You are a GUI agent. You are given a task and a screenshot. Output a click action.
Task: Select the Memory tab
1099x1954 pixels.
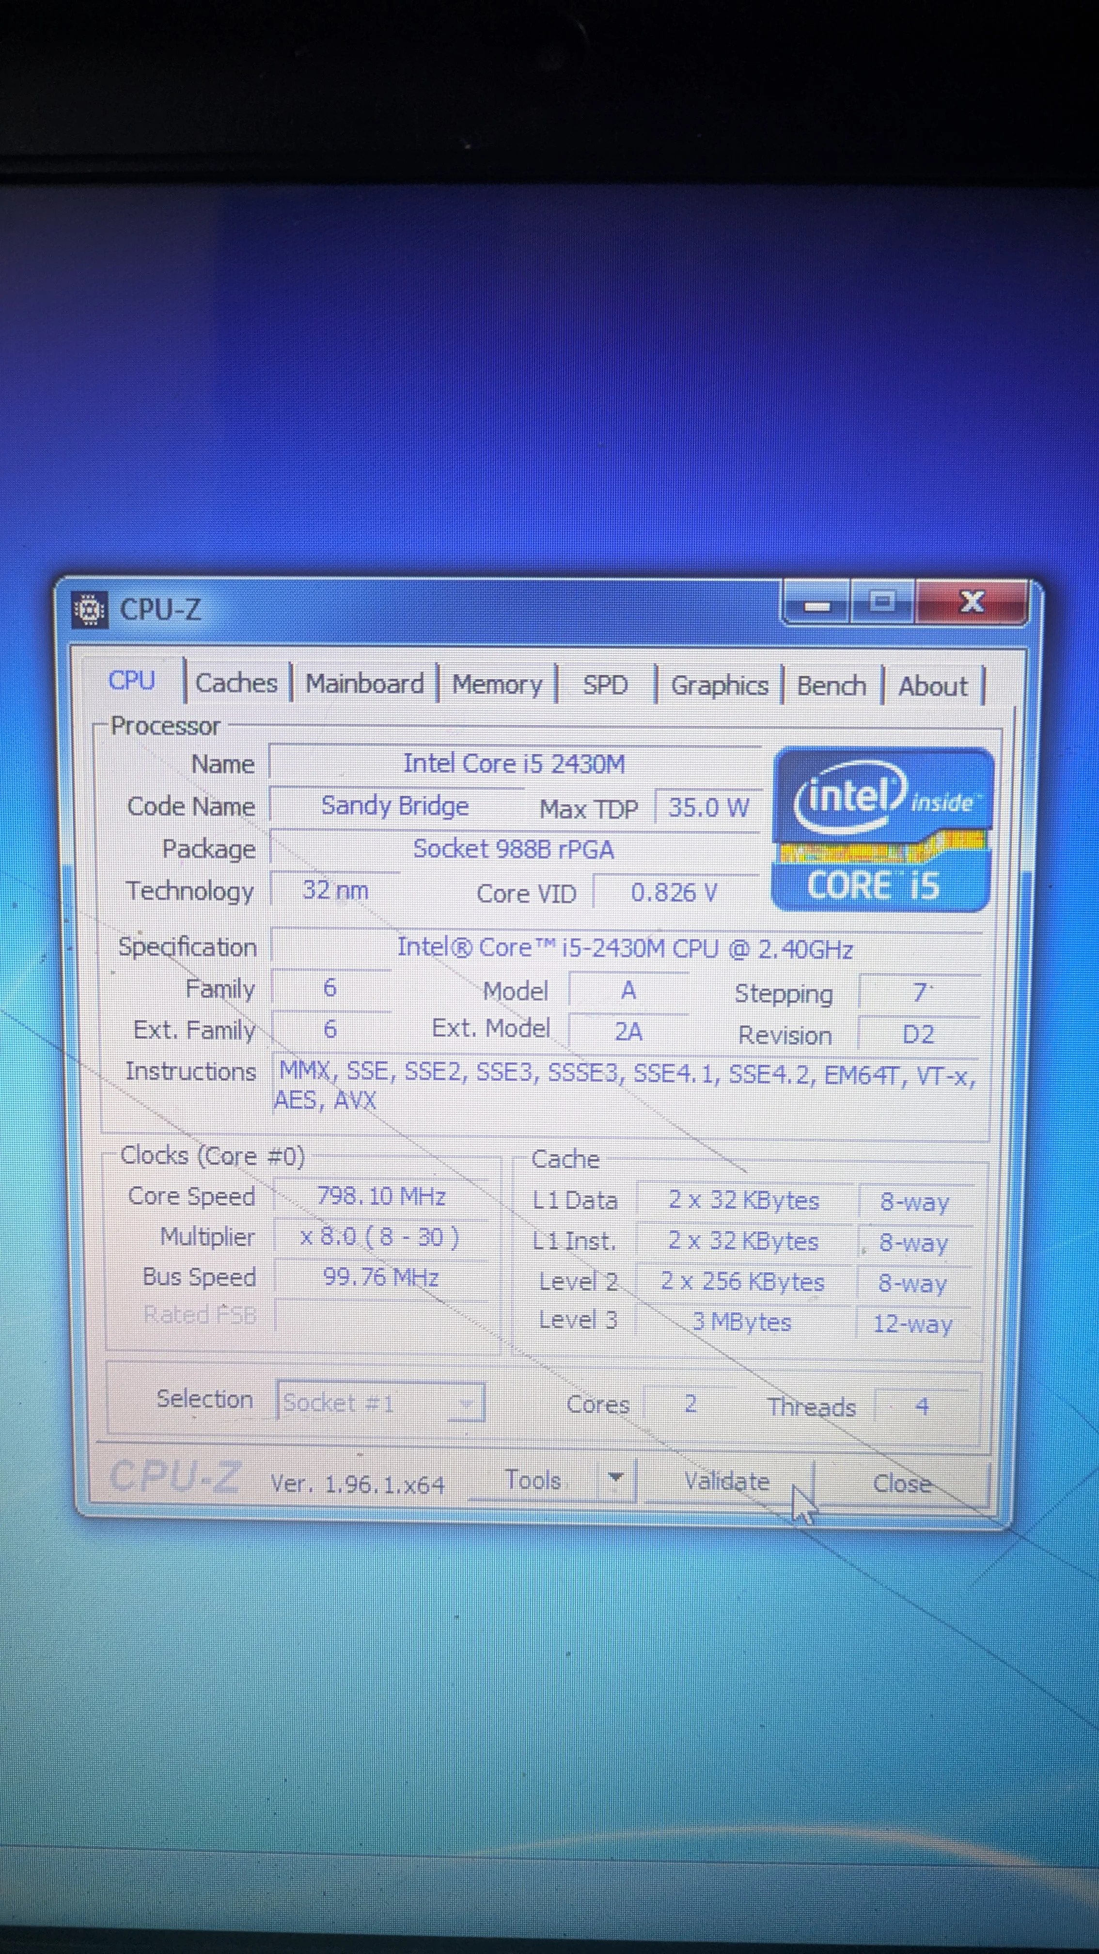pyautogui.click(x=498, y=684)
